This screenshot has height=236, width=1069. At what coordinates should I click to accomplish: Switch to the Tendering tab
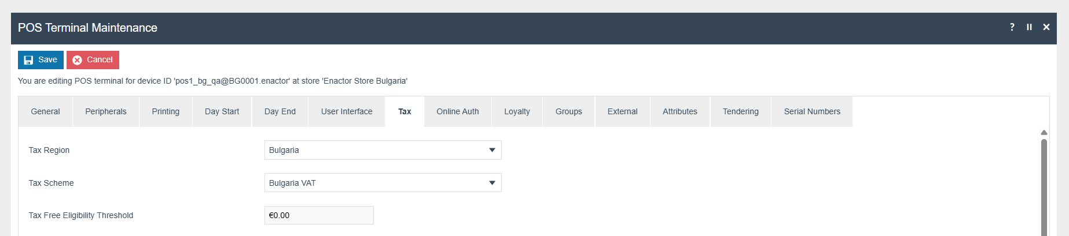tap(740, 111)
